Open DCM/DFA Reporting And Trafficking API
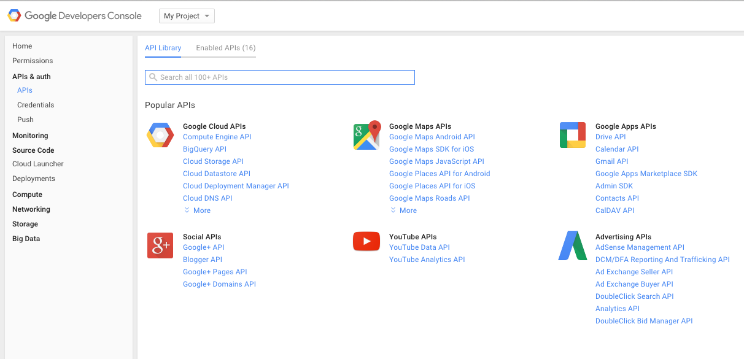 pyautogui.click(x=662, y=260)
